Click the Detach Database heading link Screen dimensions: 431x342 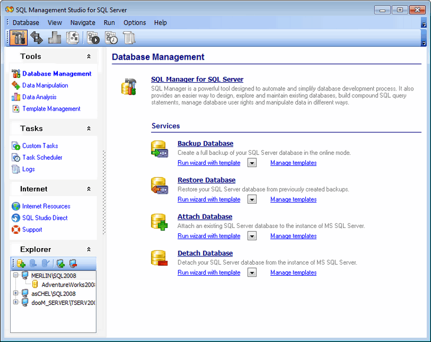pos(205,253)
